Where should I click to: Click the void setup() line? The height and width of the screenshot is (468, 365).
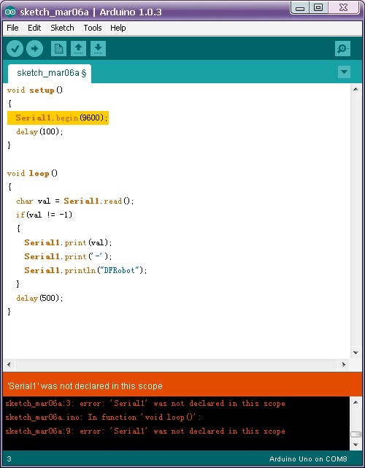pyautogui.click(x=34, y=90)
